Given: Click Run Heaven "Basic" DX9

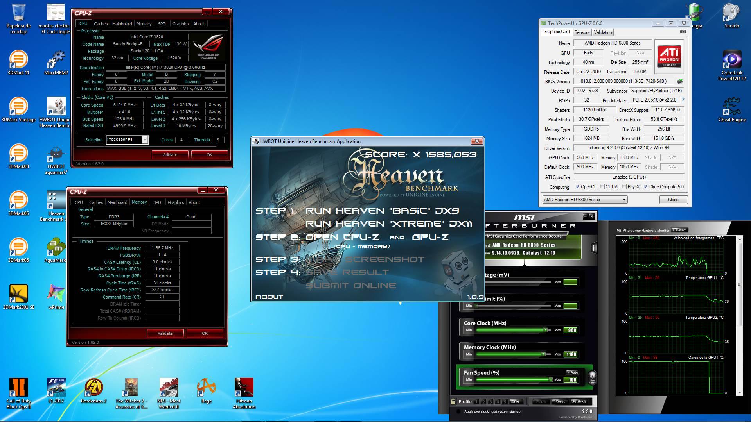Looking at the screenshot, I should click(382, 211).
